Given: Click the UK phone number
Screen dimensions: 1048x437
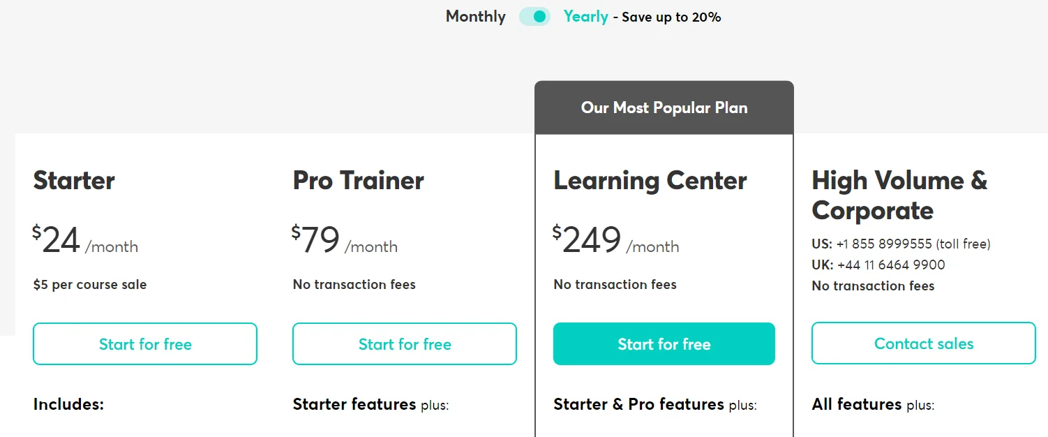Looking at the screenshot, I should (x=891, y=265).
